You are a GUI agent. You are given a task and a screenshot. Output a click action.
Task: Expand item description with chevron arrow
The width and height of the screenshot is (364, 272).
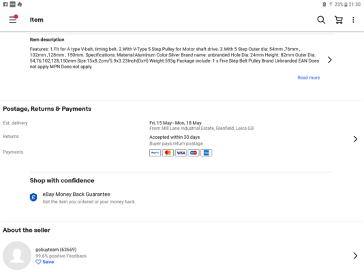(330, 60)
